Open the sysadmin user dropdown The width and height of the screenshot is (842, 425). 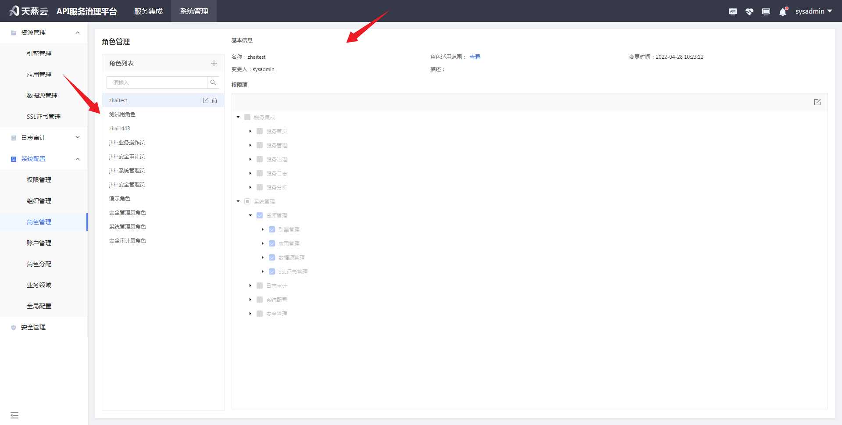813,11
